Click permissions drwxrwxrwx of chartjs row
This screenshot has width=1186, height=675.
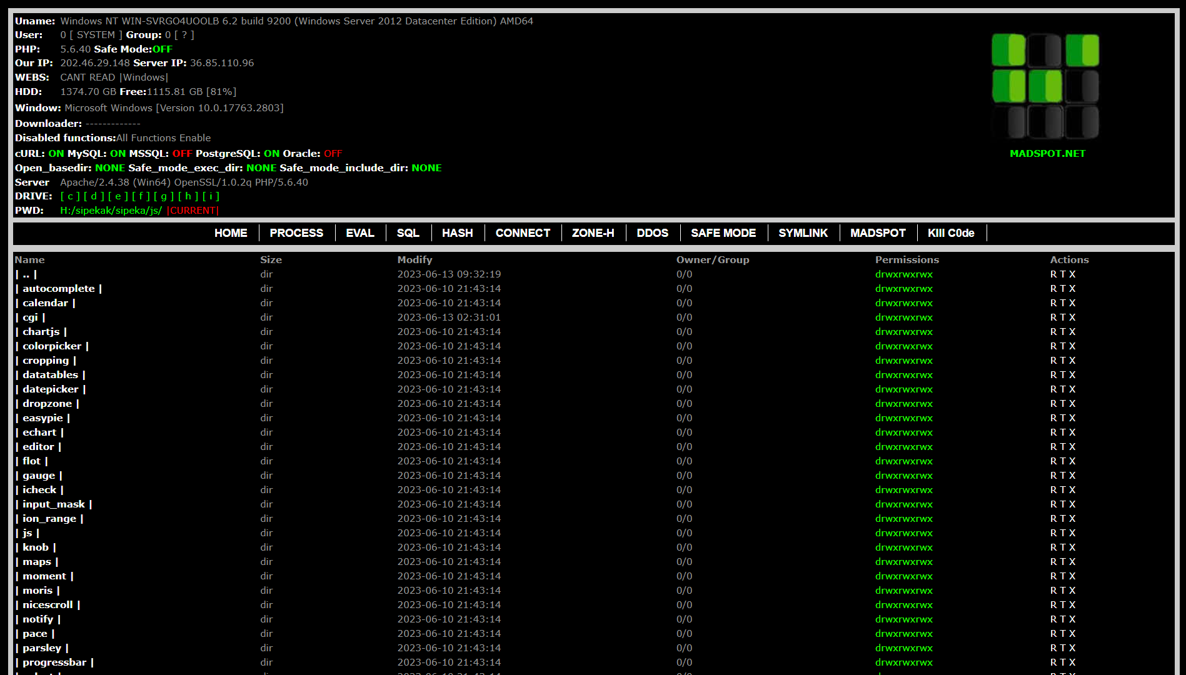coord(904,332)
